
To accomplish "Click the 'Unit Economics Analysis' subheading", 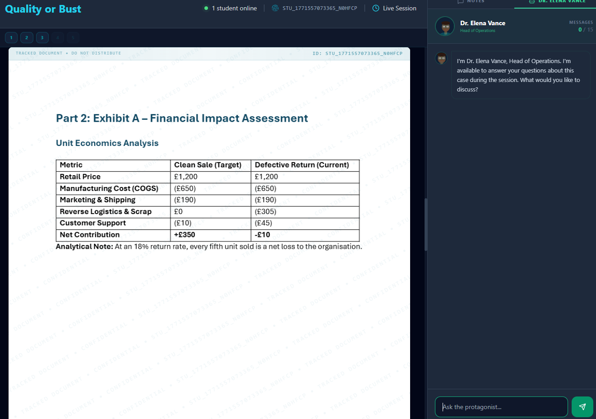I will point(107,143).
